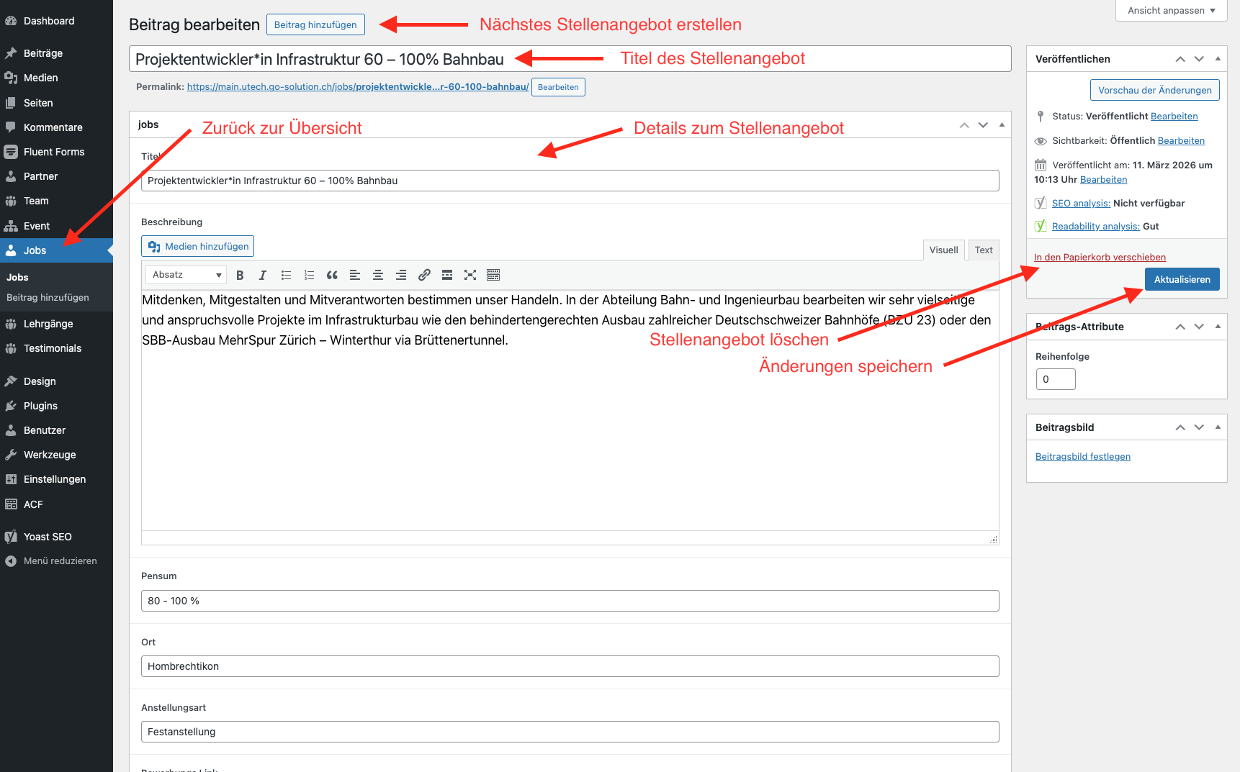Toggle bold formatting in editor toolbar
The width and height of the screenshot is (1240, 772).
(240, 275)
